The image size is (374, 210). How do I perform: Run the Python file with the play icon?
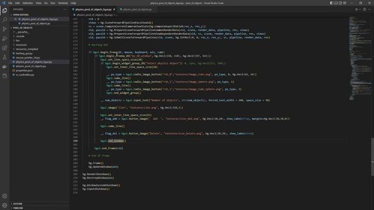(x=356, y=9)
